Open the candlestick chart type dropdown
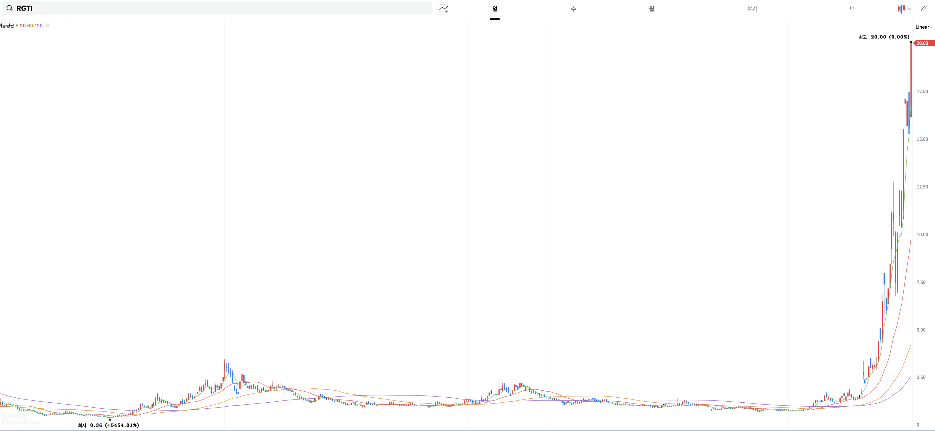Viewport: 935px width, 431px height. coord(904,9)
